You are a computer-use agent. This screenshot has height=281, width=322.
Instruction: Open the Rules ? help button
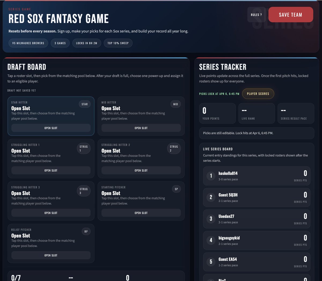pos(256,15)
